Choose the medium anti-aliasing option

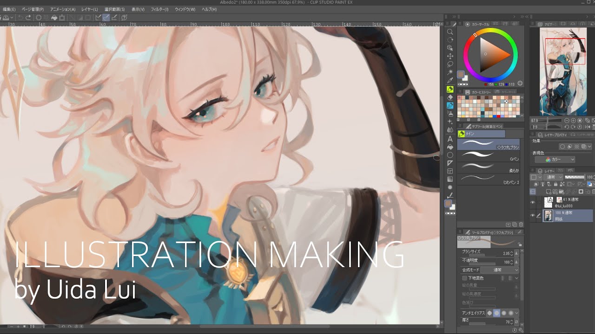tap(504, 313)
